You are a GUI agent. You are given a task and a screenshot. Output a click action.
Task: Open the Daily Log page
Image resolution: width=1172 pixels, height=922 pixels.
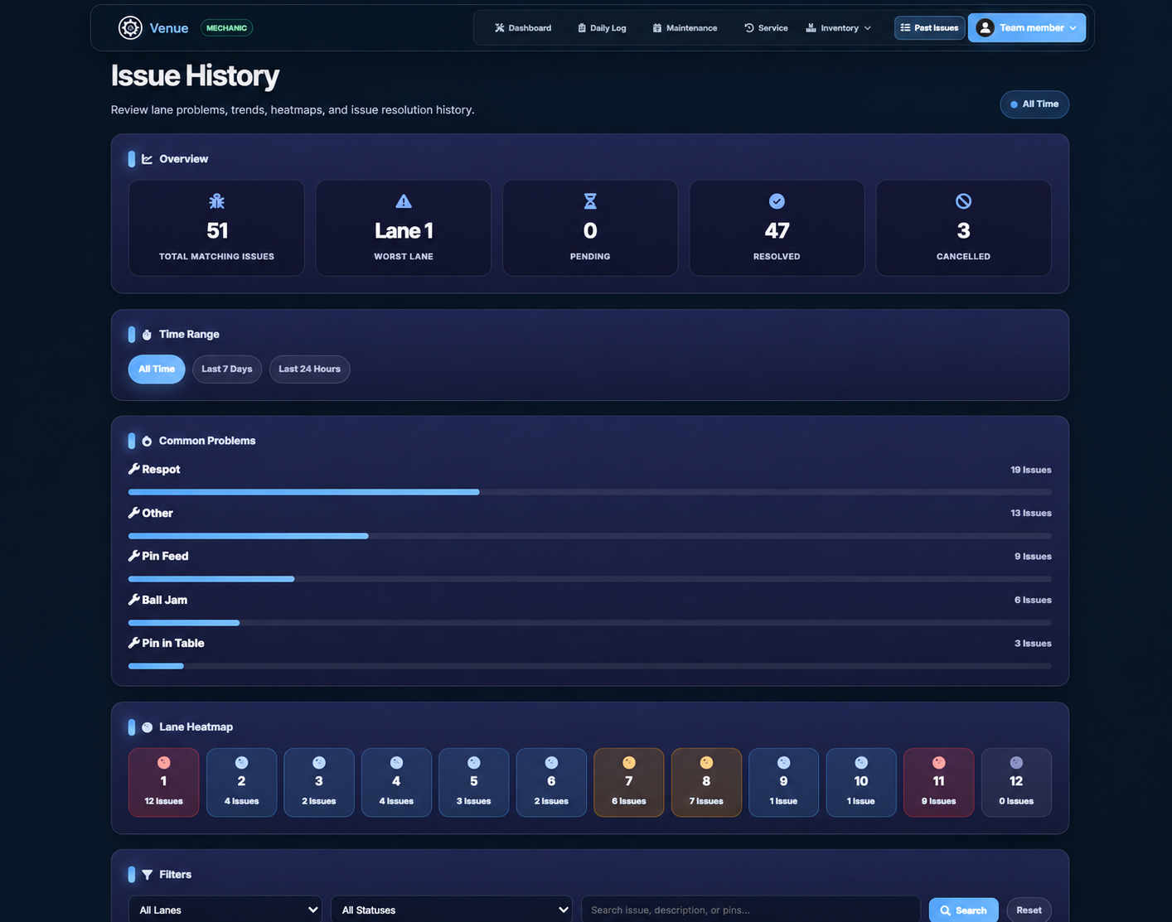point(602,28)
